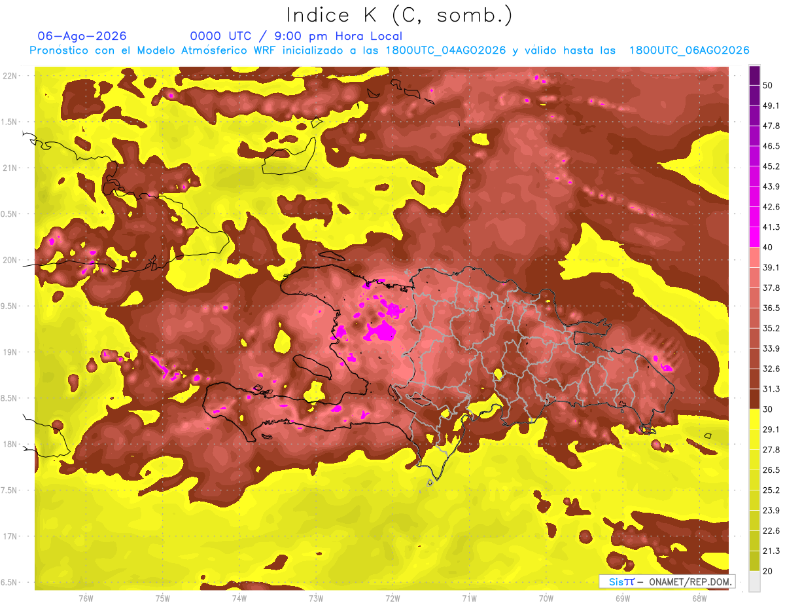Click the latitude axis label "21N"
Viewport: 785px width, 607px height.
pyautogui.click(x=10, y=168)
